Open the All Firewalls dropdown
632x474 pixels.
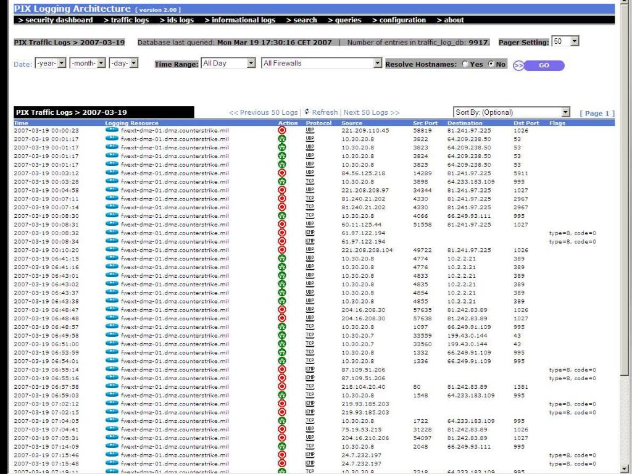pos(321,64)
